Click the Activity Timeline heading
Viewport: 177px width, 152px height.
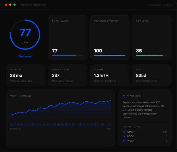coord(21,96)
